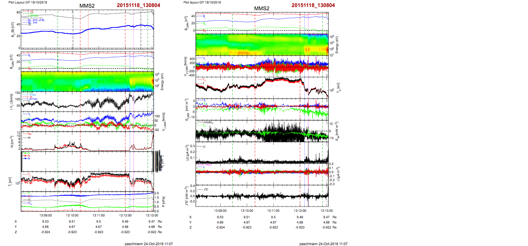Select Z value -0.924 under left plot
This screenshot has width=528, height=246.
(x=46, y=232)
